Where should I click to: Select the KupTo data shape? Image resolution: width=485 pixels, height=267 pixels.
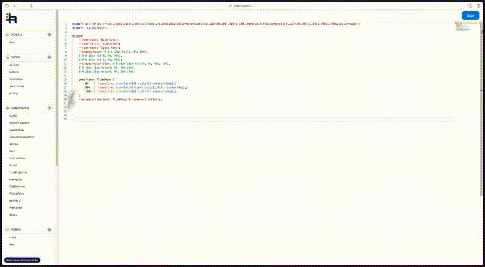pyautogui.click(x=13, y=116)
